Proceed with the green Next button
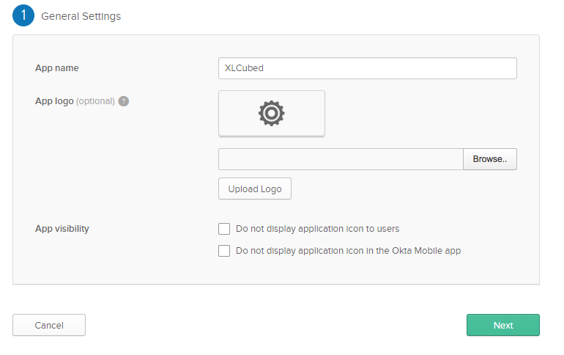This screenshot has height=355, width=564. (x=503, y=325)
